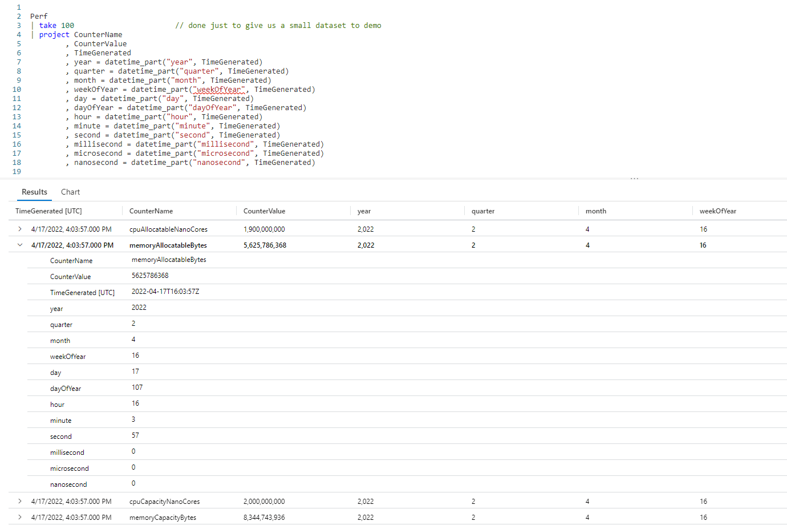787x525 pixels.
Task: Collapse the expanded memoryAllocatableBytes row
Action: pyautogui.click(x=19, y=245)
